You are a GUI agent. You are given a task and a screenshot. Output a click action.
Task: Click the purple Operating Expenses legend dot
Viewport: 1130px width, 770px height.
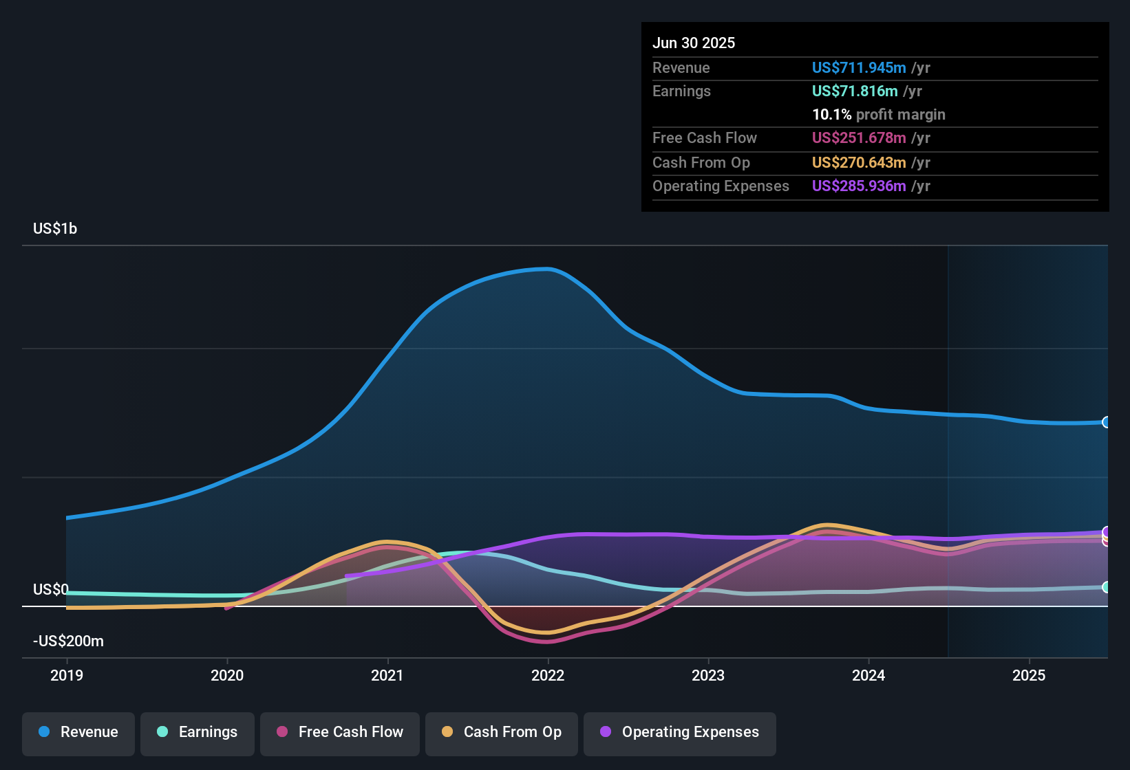[606, 731]
